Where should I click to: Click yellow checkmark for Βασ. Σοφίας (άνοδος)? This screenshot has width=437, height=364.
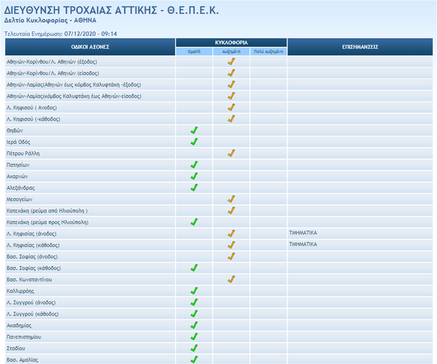click(231, 257)
